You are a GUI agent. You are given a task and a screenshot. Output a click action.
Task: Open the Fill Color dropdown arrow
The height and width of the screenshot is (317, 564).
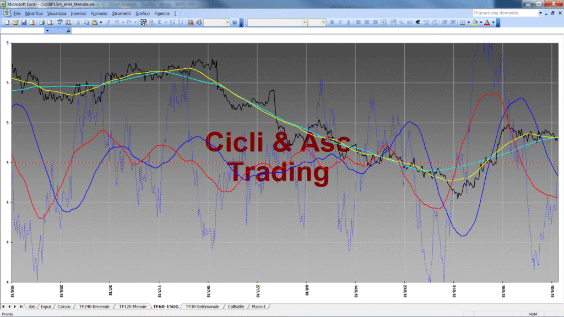click(x=481, y=22)
